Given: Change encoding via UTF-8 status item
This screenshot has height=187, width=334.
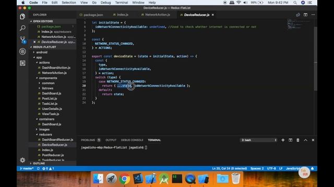Looking at the screenshot, I should [271, 168].
